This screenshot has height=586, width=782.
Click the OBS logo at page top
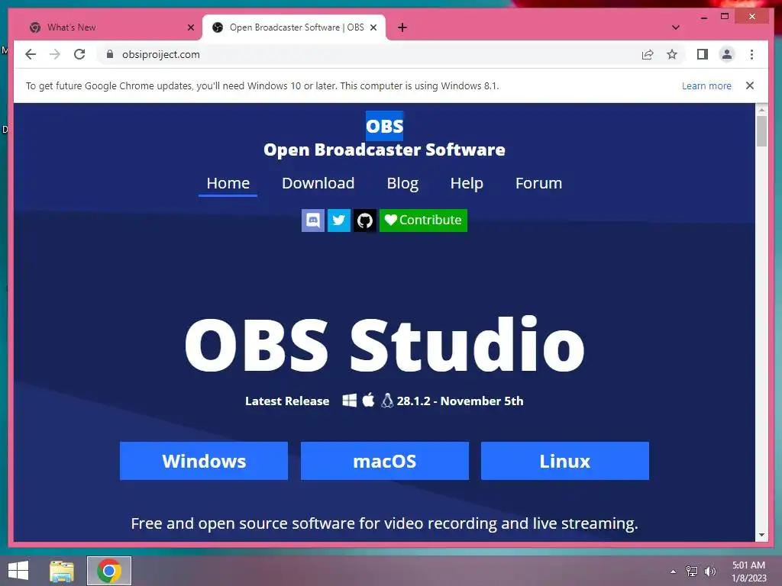tap(385, 126)
